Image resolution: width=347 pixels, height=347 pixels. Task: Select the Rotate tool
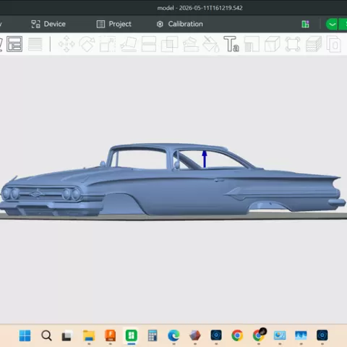point(87,44)
